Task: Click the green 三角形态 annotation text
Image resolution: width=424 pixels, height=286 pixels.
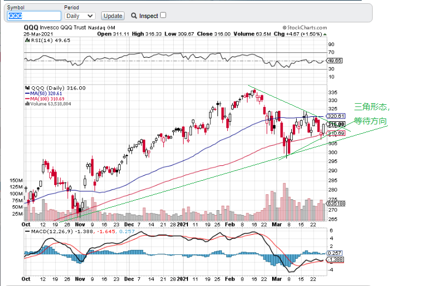Action: click(x=372, y=106)
